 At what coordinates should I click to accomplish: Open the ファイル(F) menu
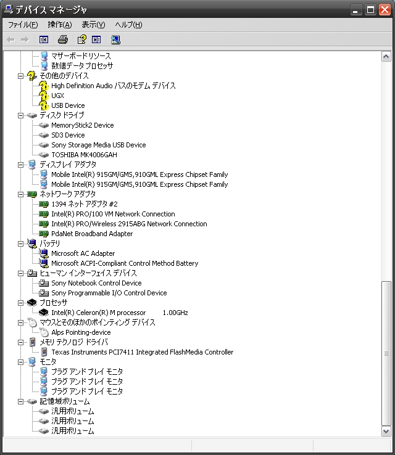(x=23, y=25)
